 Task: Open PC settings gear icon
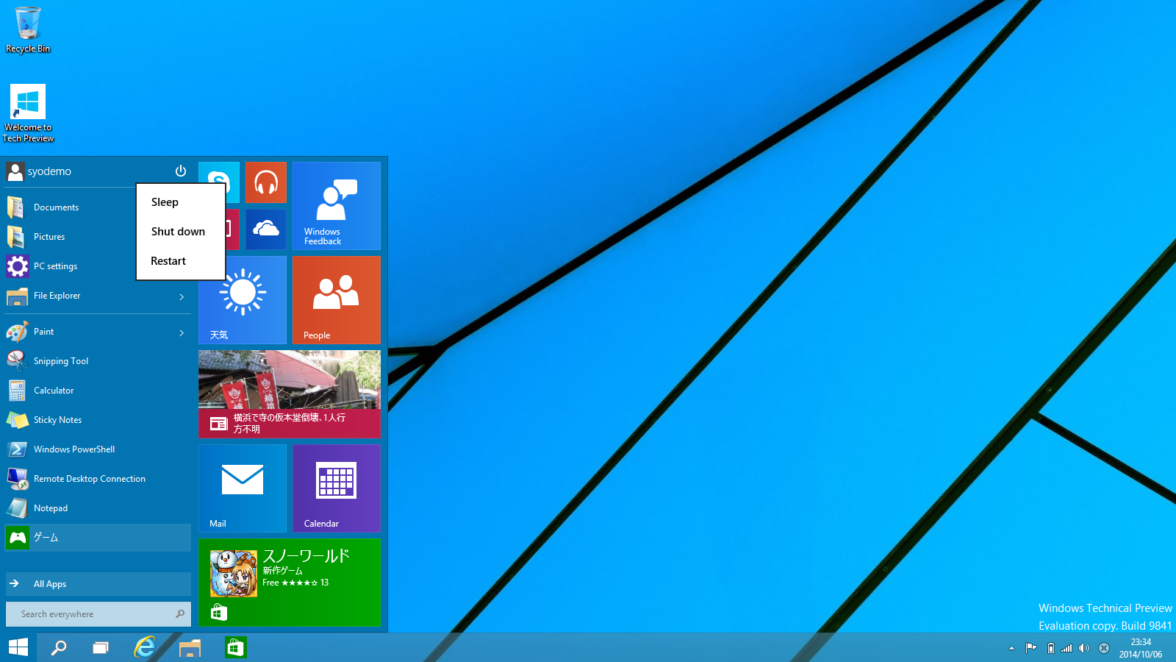[18, 266]
